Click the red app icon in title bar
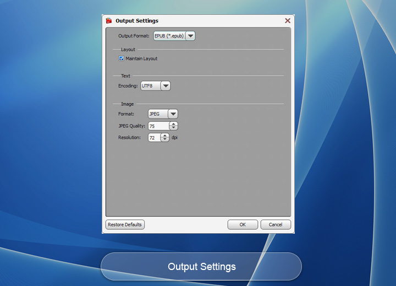Viewport: 396px width, 286px height. pos(109,20)
